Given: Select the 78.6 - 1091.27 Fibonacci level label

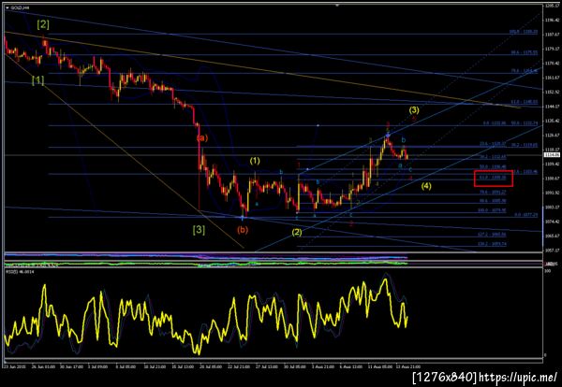Looking at the screenshot, I should pos(493,192).
